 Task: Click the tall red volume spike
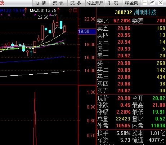tap(35, 118)
